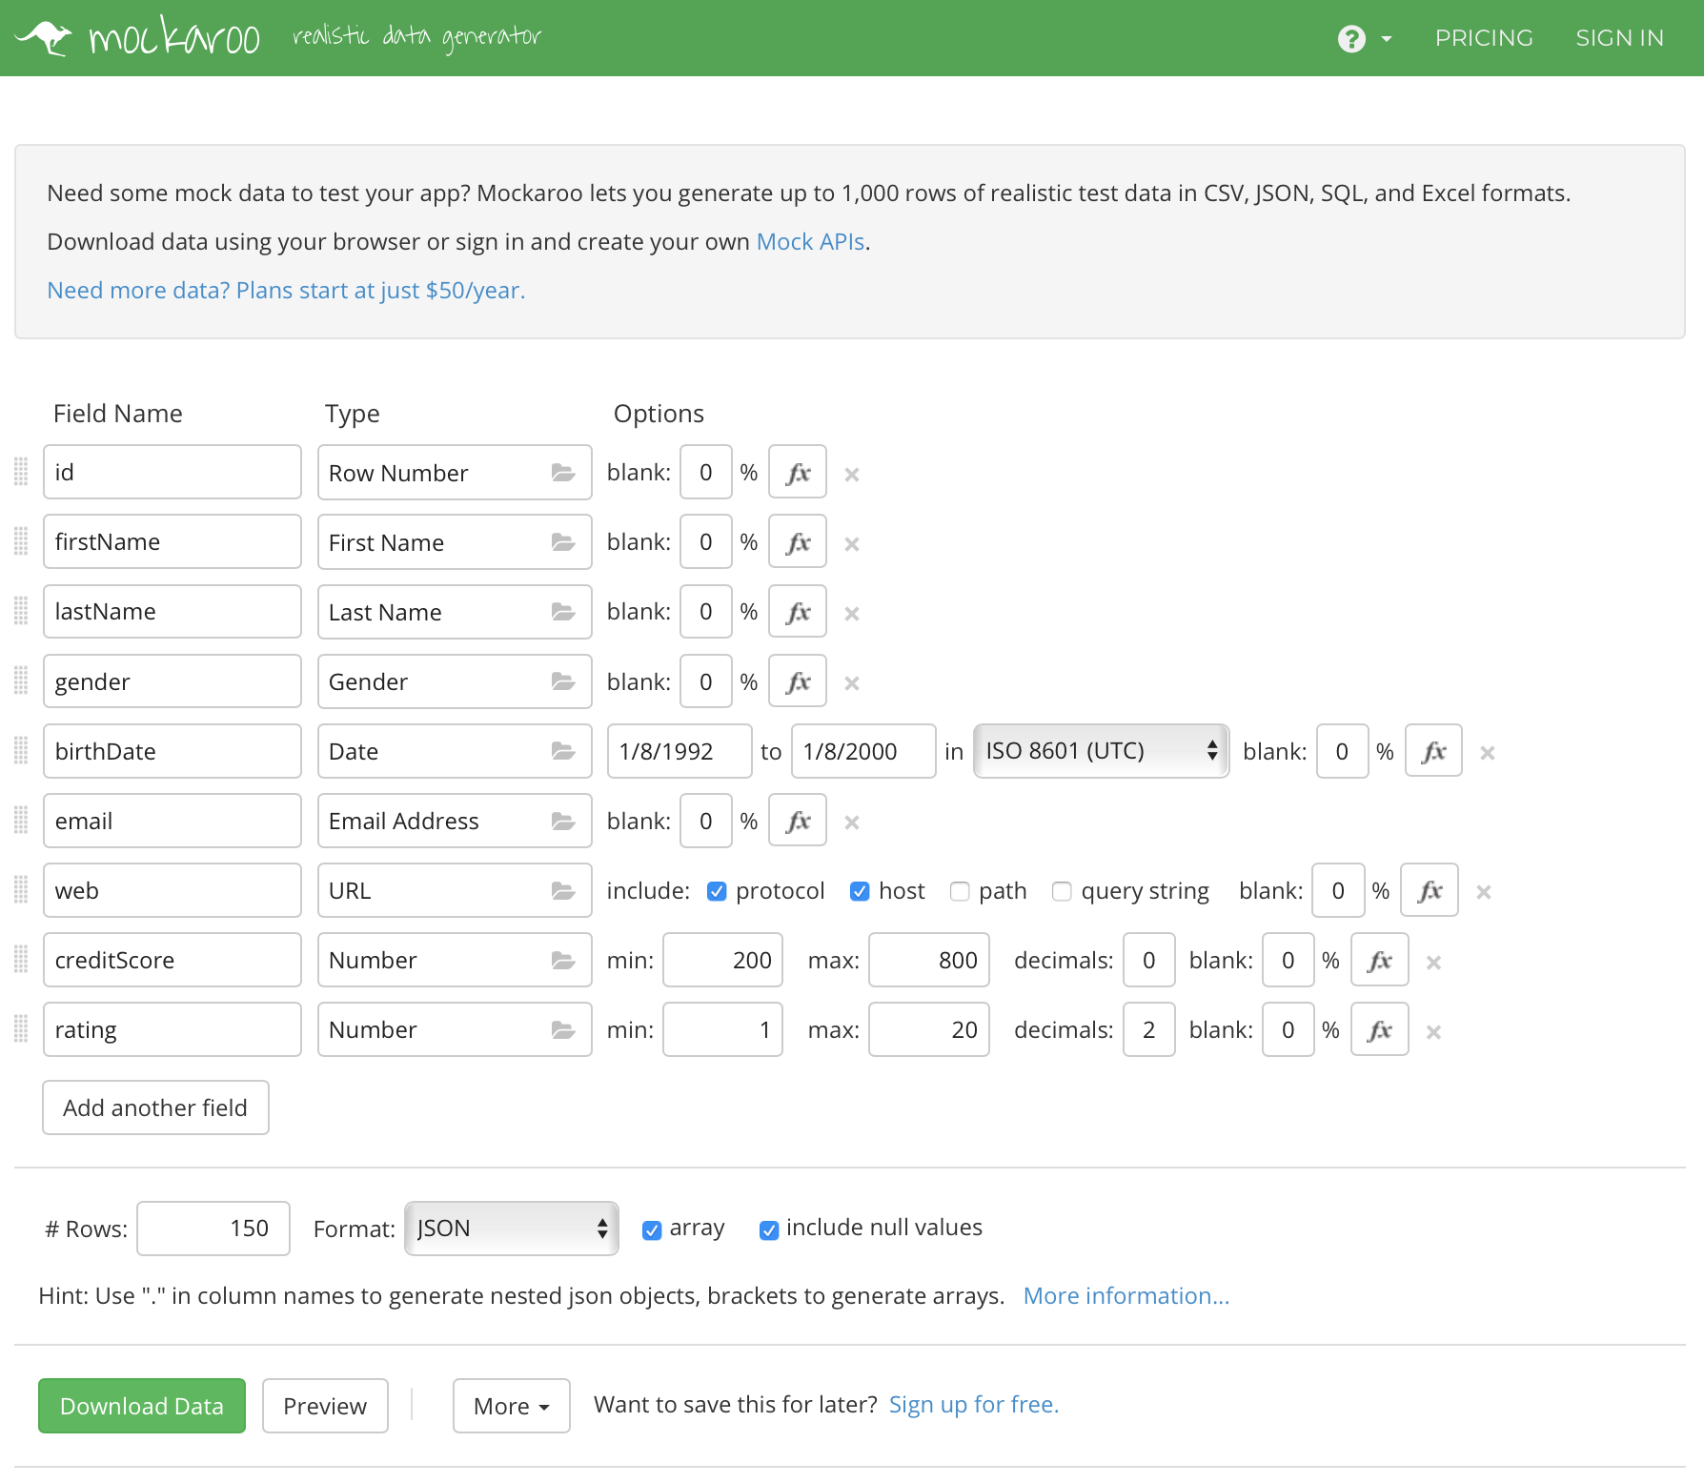Delete the creditScore field row
Viewport: 1704px width, 1483px height.
coord(1433,962)
